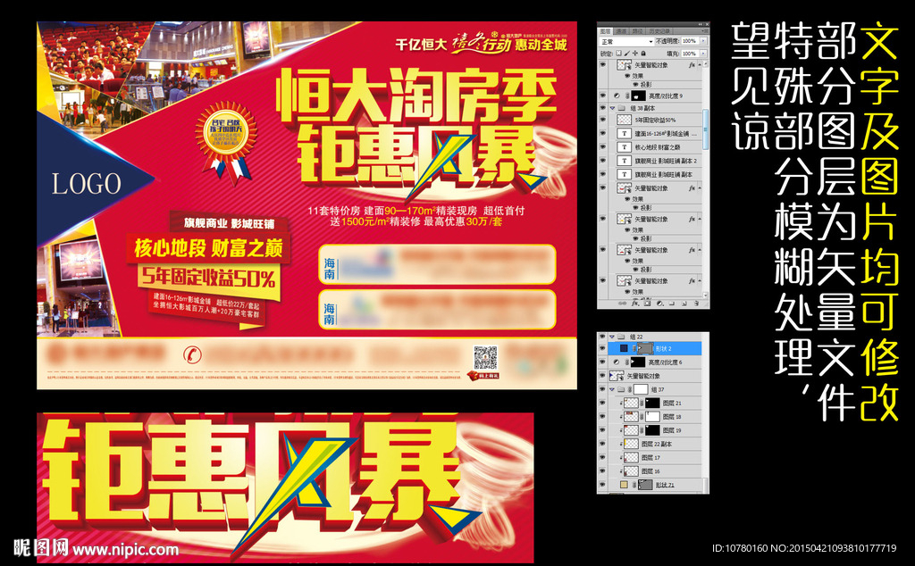Click the adjustment icon of 亮度/对比度 6 layer
The image size is (915, 566).
pos(617,362)
